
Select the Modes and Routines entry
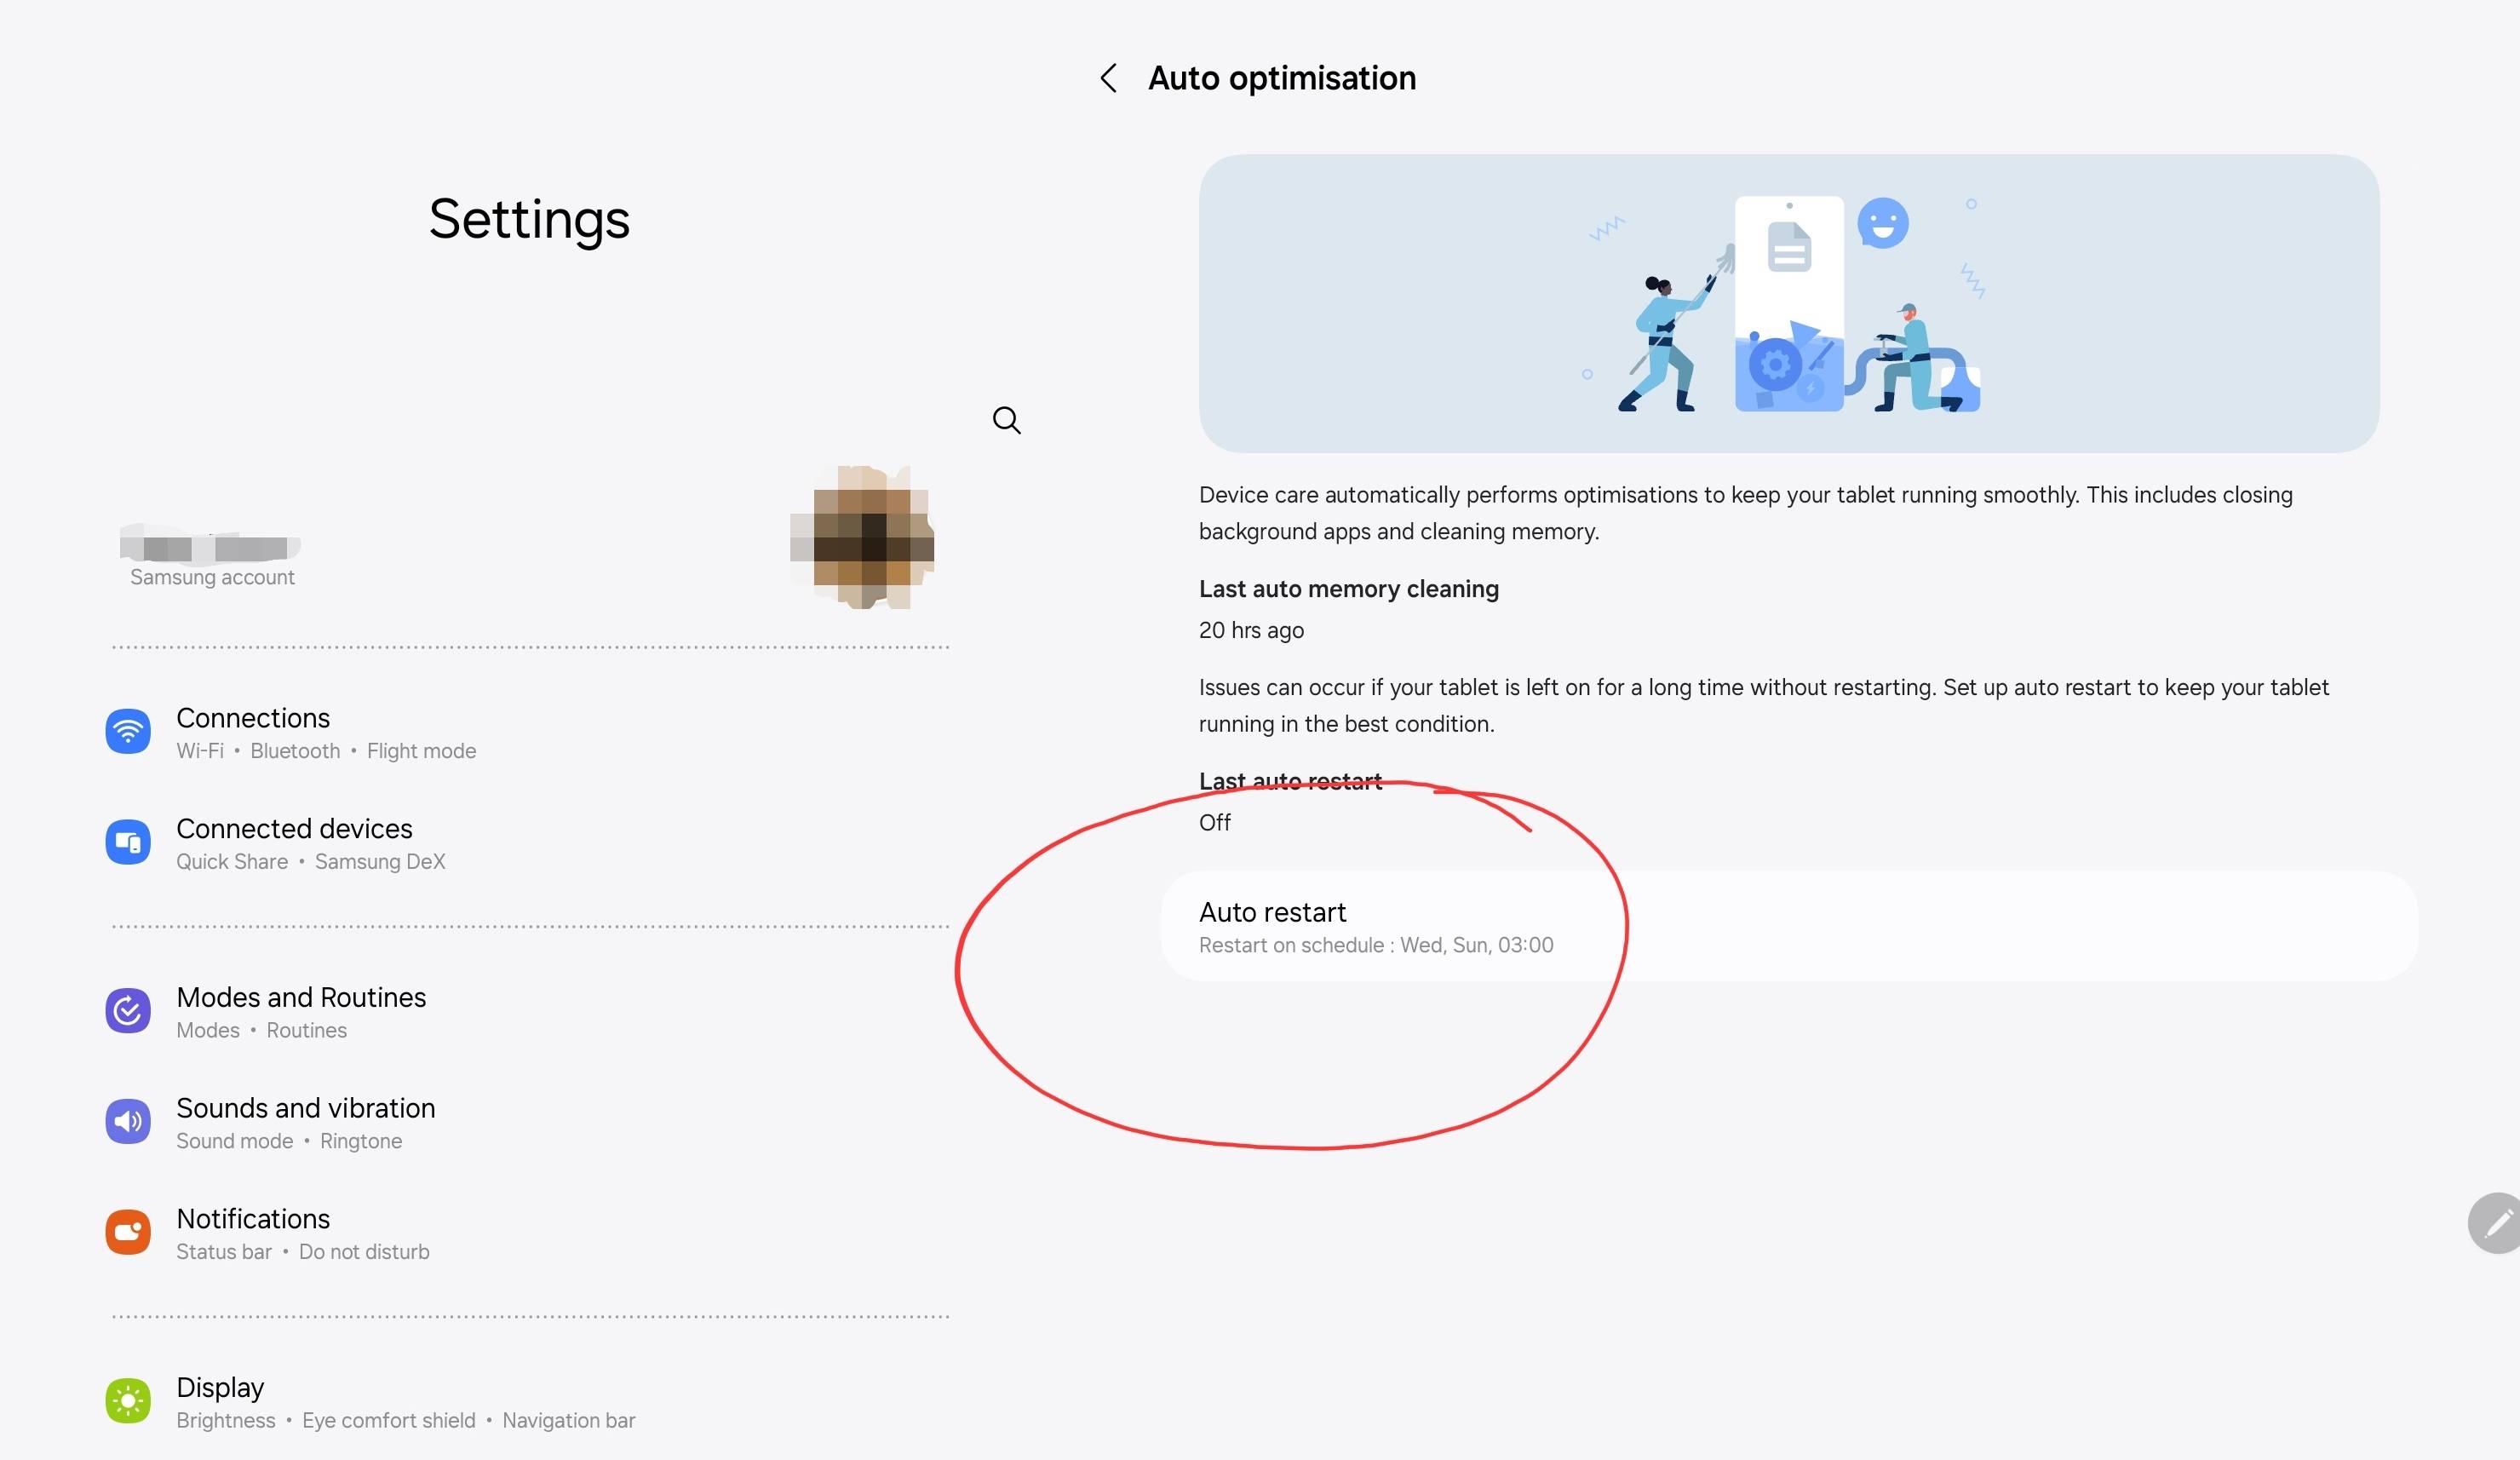coord(301,998)
